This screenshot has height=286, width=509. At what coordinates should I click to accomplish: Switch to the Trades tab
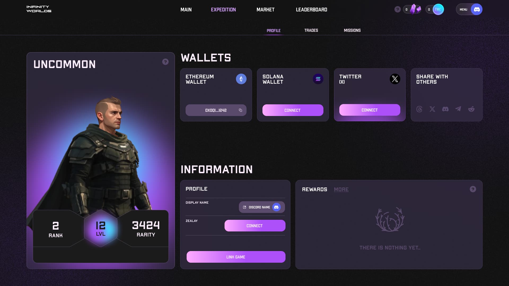click(x=311, y=30)
